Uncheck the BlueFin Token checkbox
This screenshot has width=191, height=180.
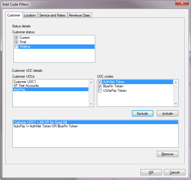pos(100,86)
